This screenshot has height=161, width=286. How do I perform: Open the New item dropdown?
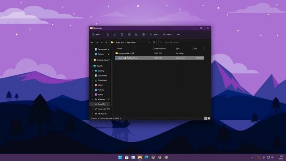97,34
